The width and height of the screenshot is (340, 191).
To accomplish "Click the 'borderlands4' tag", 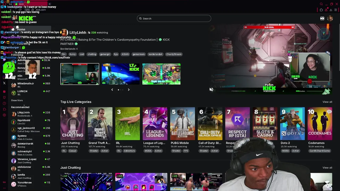I will (x=155, y=54).
